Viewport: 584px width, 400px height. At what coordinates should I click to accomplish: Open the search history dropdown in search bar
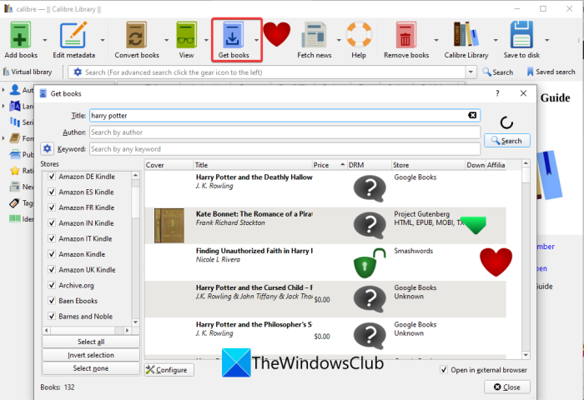(x=471, y=72)
